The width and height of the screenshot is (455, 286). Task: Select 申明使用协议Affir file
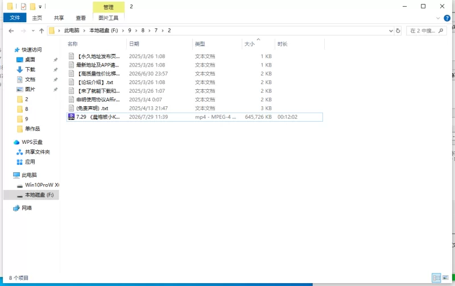98,100
